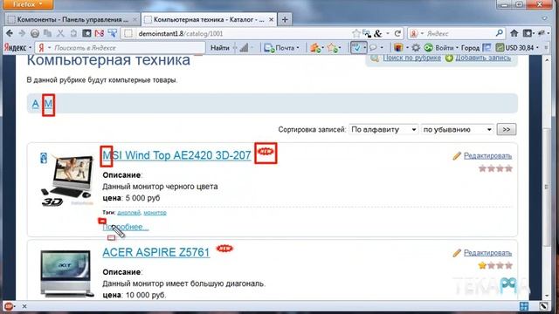The image size is (559, 314).
Task: Close the status bar add-on with x
Action: (x=24, y=306)
